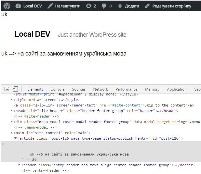Image resolution: width=201 pixels, height=174 pixels.
Task: Switch to the Memory tab
Action: (152, 89)
